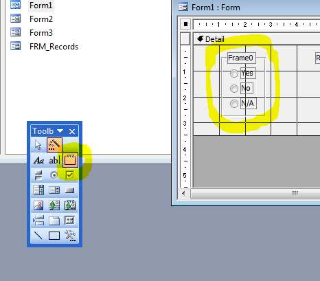
Task: Select the Option Button tool in Toolbox
Action: click(54, 175)
